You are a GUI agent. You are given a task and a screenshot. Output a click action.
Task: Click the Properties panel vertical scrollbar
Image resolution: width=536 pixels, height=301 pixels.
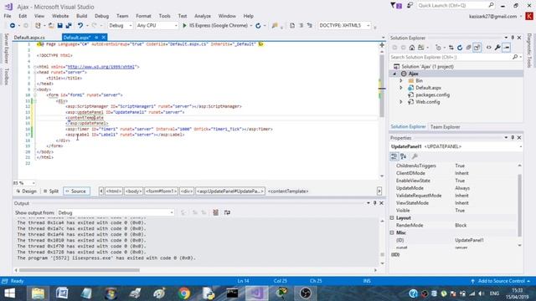point(519,205)
